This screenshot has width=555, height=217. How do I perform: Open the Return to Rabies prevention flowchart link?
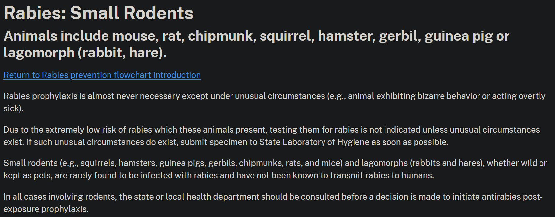(102, 75)
